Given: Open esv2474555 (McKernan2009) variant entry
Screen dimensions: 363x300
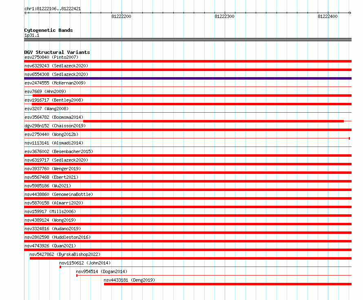Looking at the screenshot, I should (x=55, y=83).
